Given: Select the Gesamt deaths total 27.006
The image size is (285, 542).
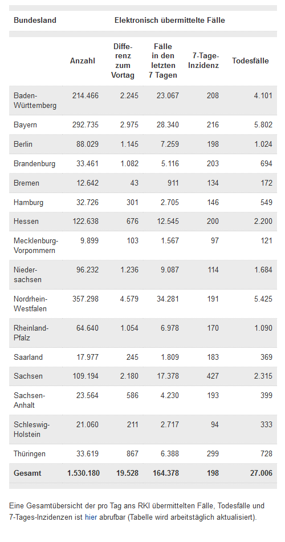Looking at the screenshot, I should pos(261,473).
